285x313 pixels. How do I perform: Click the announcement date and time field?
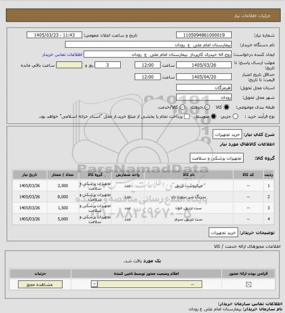tap(54, 35)
